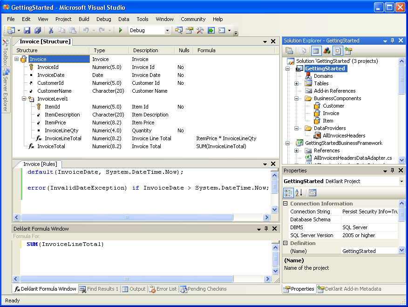Click the Copy icon in the toolbar

pos(61,30)
